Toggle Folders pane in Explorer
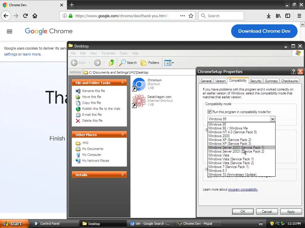Screen dimensions: 305x228 coord(150,62)
